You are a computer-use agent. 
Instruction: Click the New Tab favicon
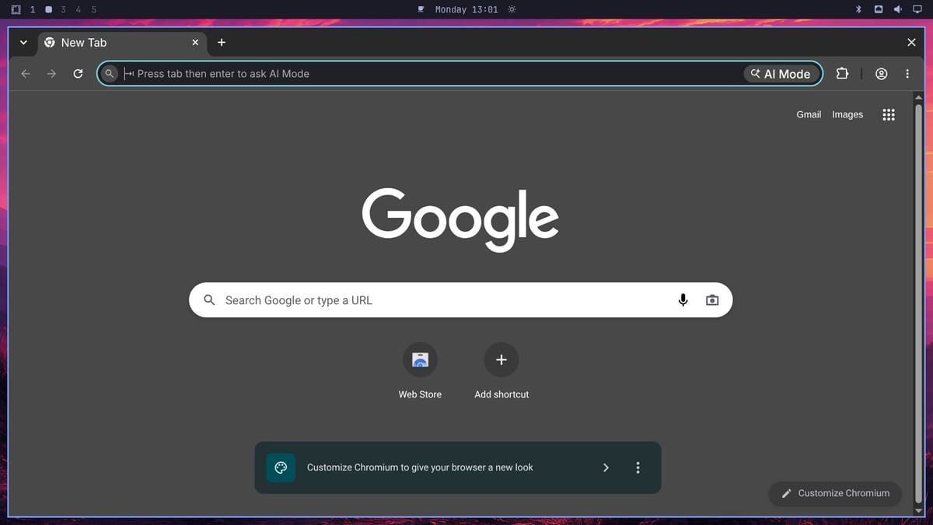click(50, 43)
